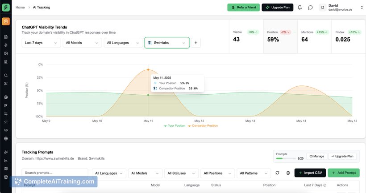Toggle Your Position series in chart legend
366x193 pixels.
coord(175,126)
